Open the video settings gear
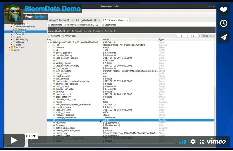 (193, 142)
